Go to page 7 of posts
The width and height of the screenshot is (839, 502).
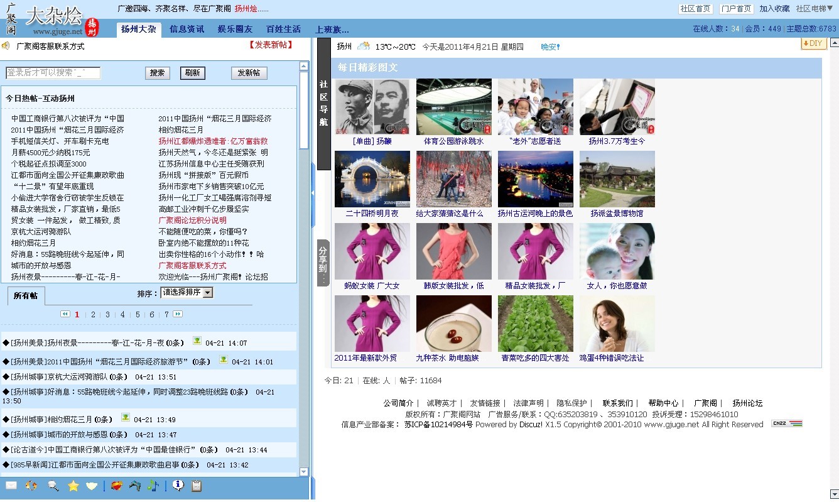166,315
